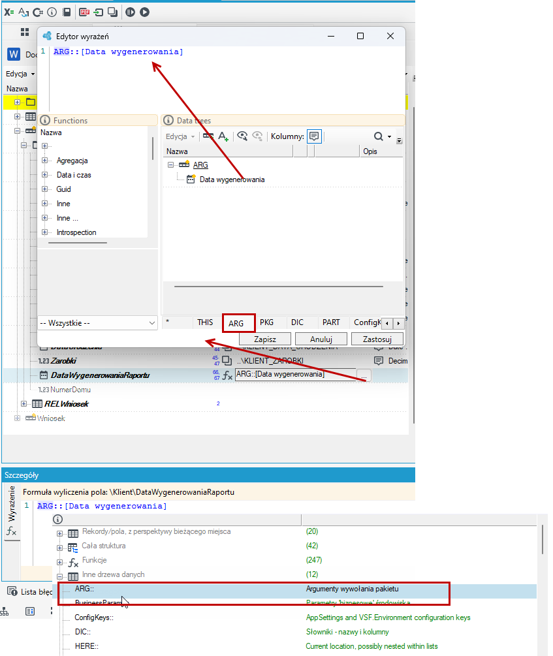
Task: Open the '-- Wszystkie --' function filter combo box
Action: [x=97, y=323]
